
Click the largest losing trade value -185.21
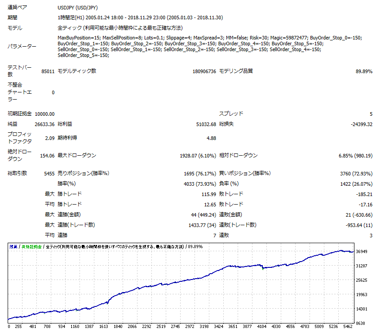click(364, 194)
